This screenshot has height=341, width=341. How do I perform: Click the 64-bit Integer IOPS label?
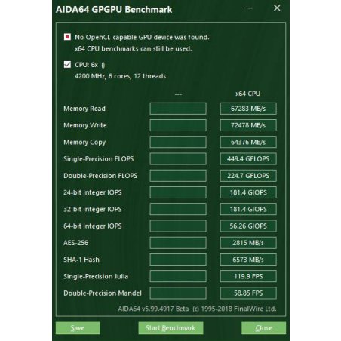click(x=93, y=226)
